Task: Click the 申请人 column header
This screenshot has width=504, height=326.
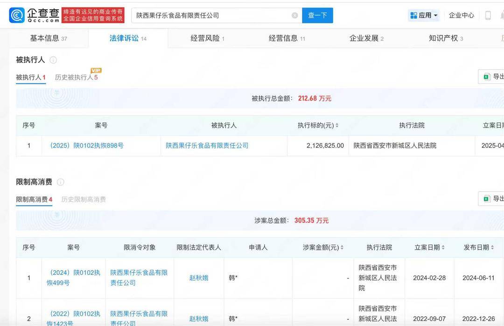Action: [258, 247]
